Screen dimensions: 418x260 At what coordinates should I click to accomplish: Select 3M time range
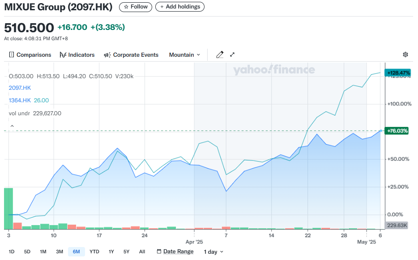point(60,252)
